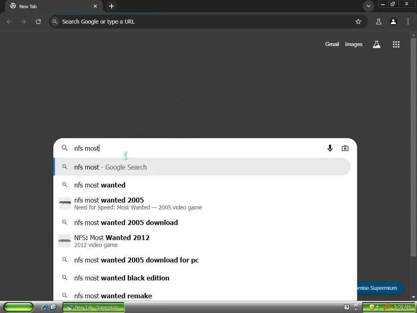The width and height of the screenshot is (417, 313).
Task: Click magnifier icon beside 'nfs most wanted'
Action: click(x=65, y=185)
